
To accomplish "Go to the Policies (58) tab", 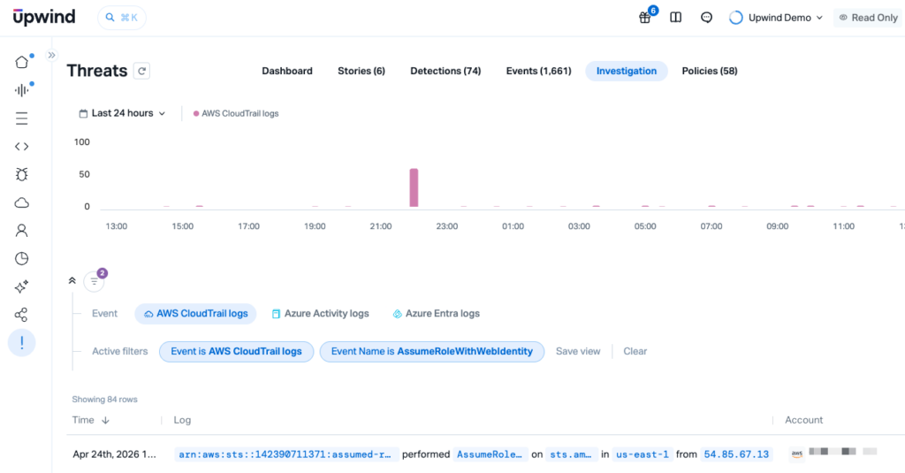I will pyautogui.click(x=709, y=71).
